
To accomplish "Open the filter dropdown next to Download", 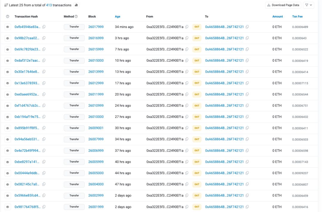I will click(x=309, y=5).
